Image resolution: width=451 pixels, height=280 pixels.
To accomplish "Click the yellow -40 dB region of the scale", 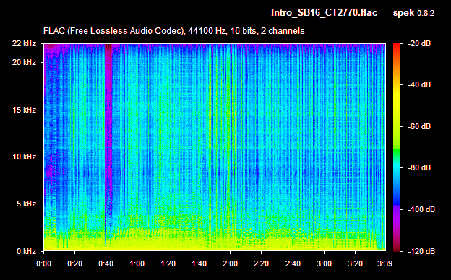I will [x=397, y=85].
